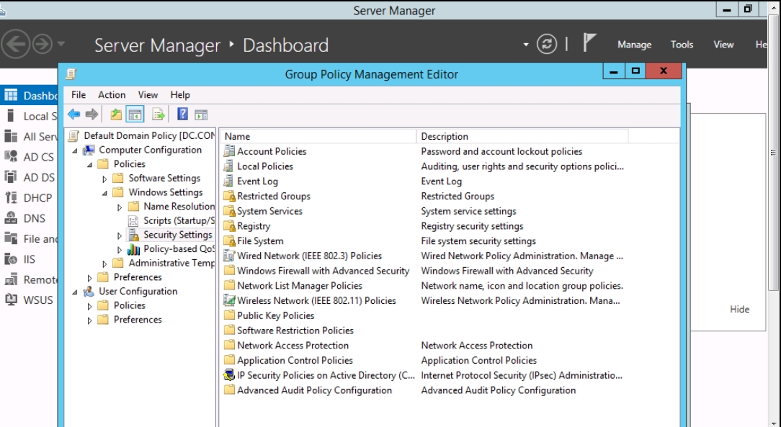This screenshot has width=781, height=427.
Task: Open the View menu in editor
Action: pos(148,94)
